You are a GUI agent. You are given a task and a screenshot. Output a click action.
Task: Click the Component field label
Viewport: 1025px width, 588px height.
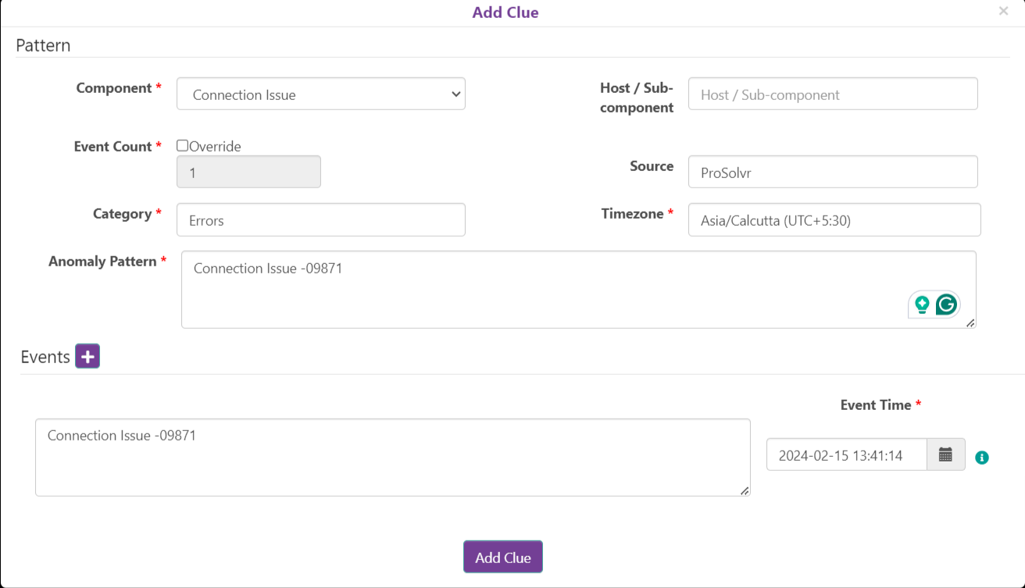pos(114,88)
